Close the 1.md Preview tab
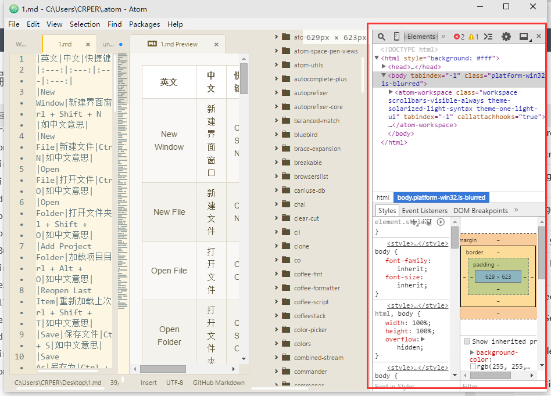Screen dimensions: 551x396 click(x=216, y=44)
